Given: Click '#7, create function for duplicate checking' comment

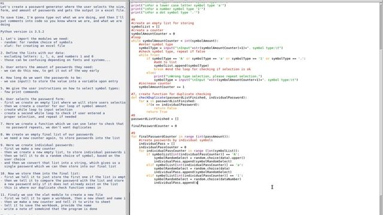Looking at the screenshot, I should tap(171, 94).
